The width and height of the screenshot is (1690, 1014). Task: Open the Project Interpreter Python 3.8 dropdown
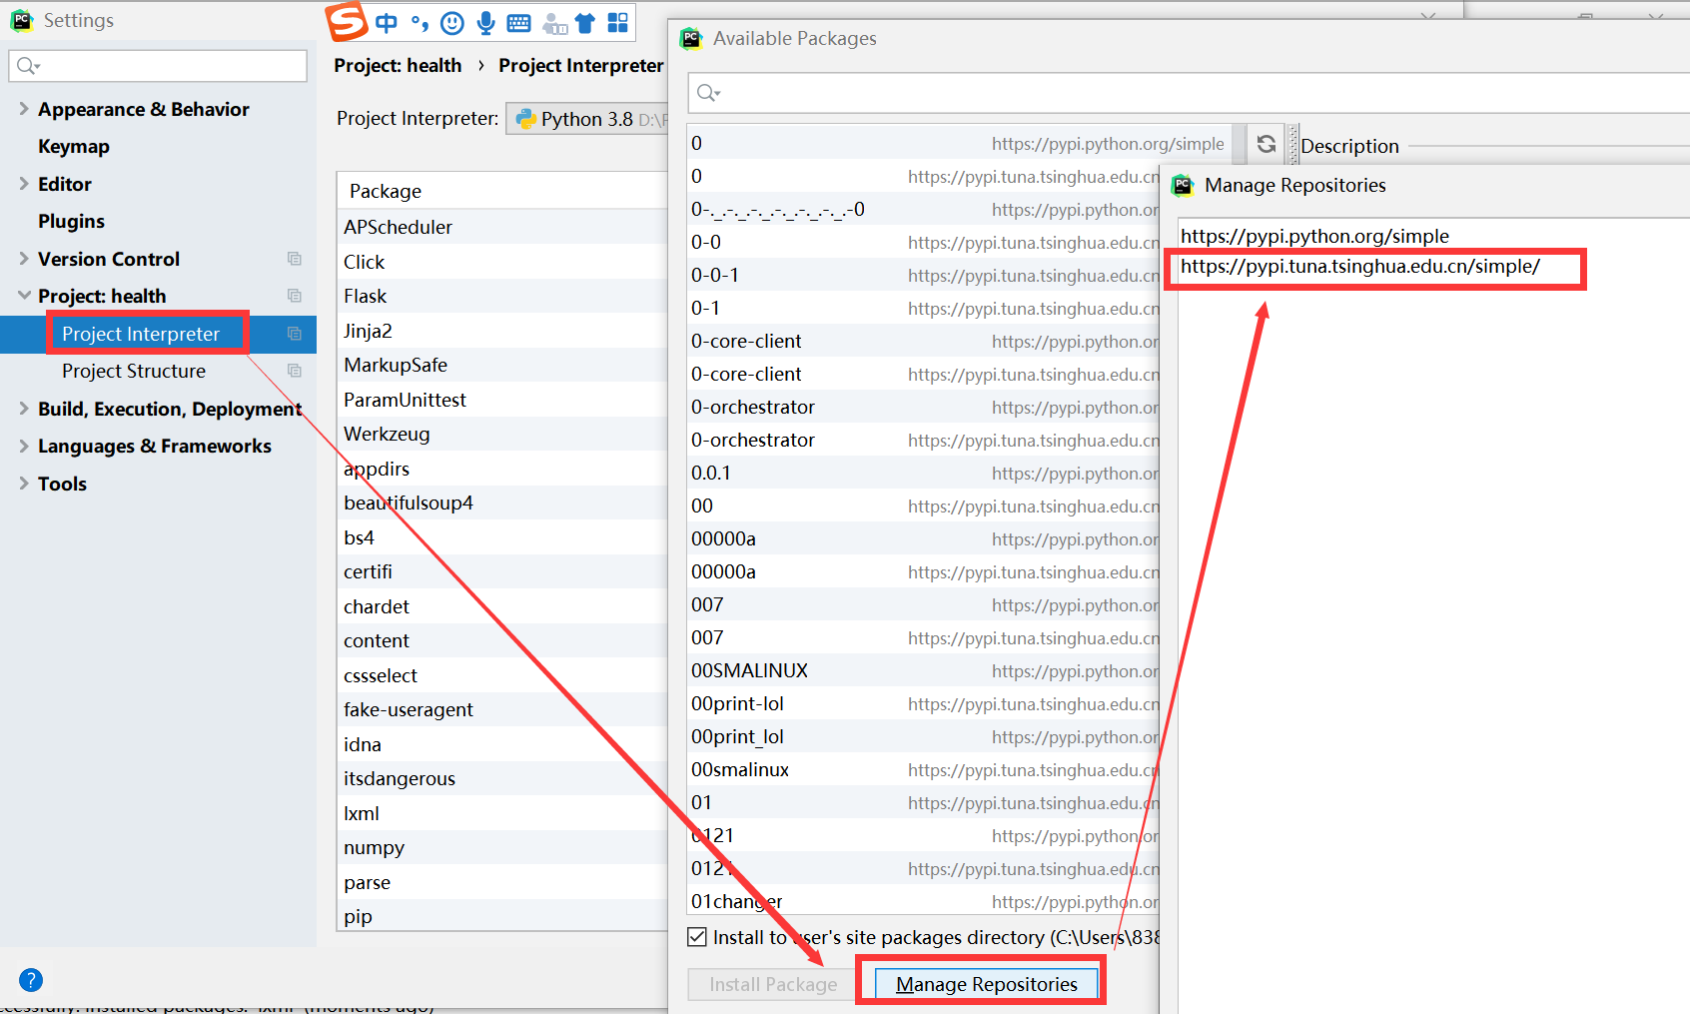tap(586, 119)
